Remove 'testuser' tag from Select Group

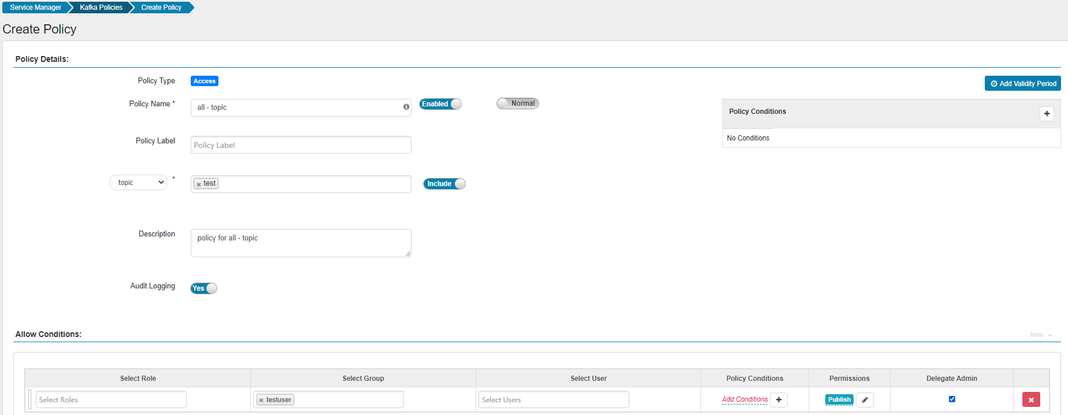tap(261, 400)
